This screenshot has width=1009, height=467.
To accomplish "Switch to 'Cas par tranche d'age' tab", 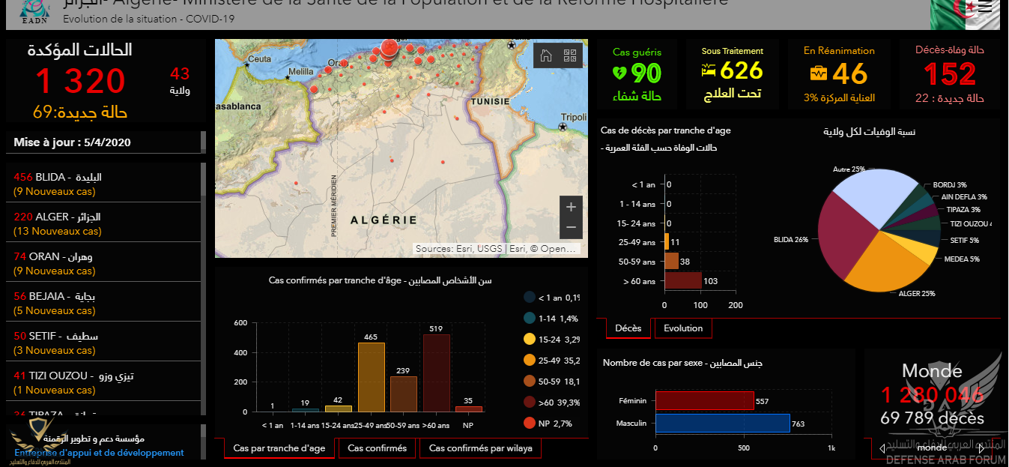I will pyautogui.click(x=279, y=448).
